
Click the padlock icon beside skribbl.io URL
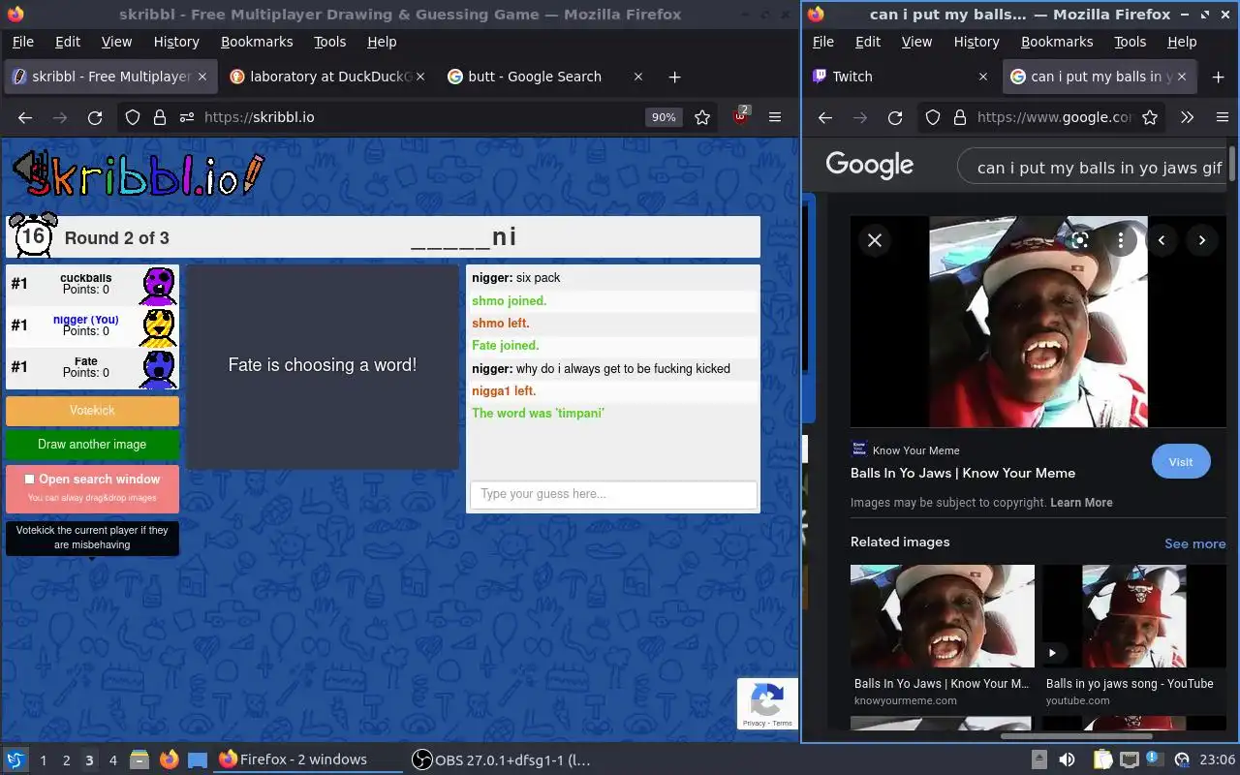coord(160,117)
